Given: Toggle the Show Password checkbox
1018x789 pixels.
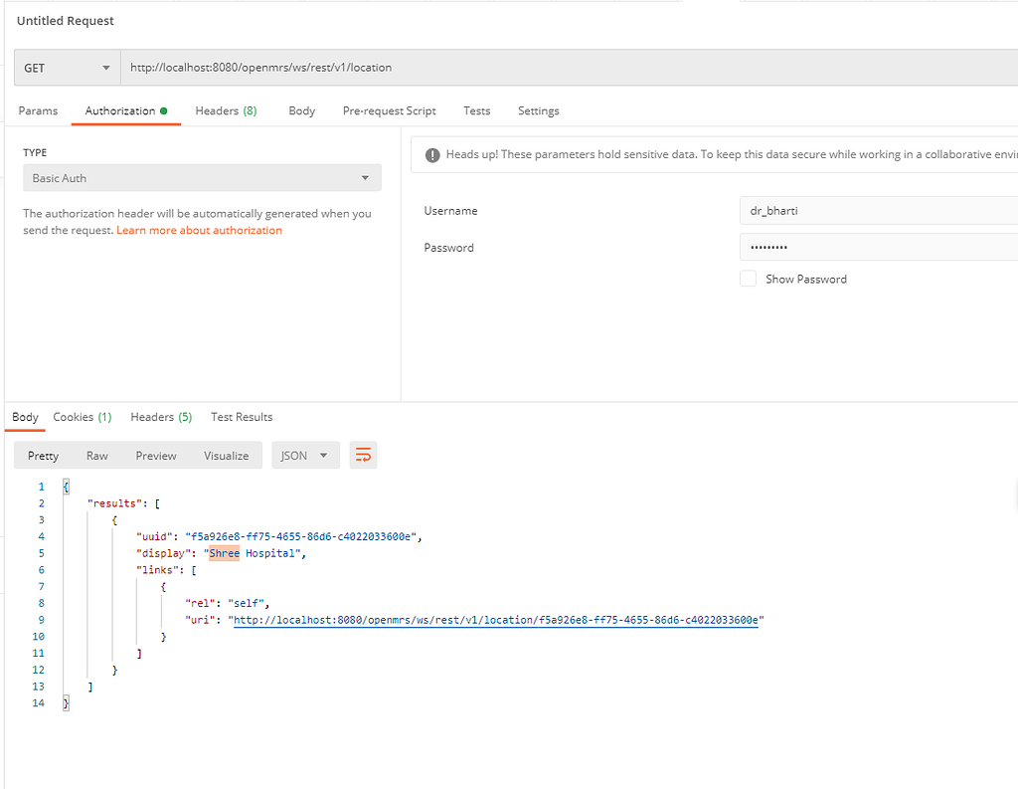Looking at the screenshot, I should coord(748,280).
